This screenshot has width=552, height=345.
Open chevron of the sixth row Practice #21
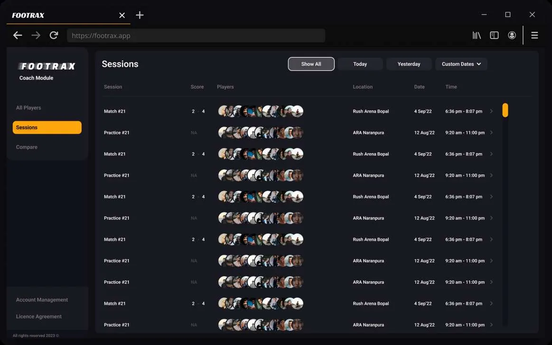point(491,218)
